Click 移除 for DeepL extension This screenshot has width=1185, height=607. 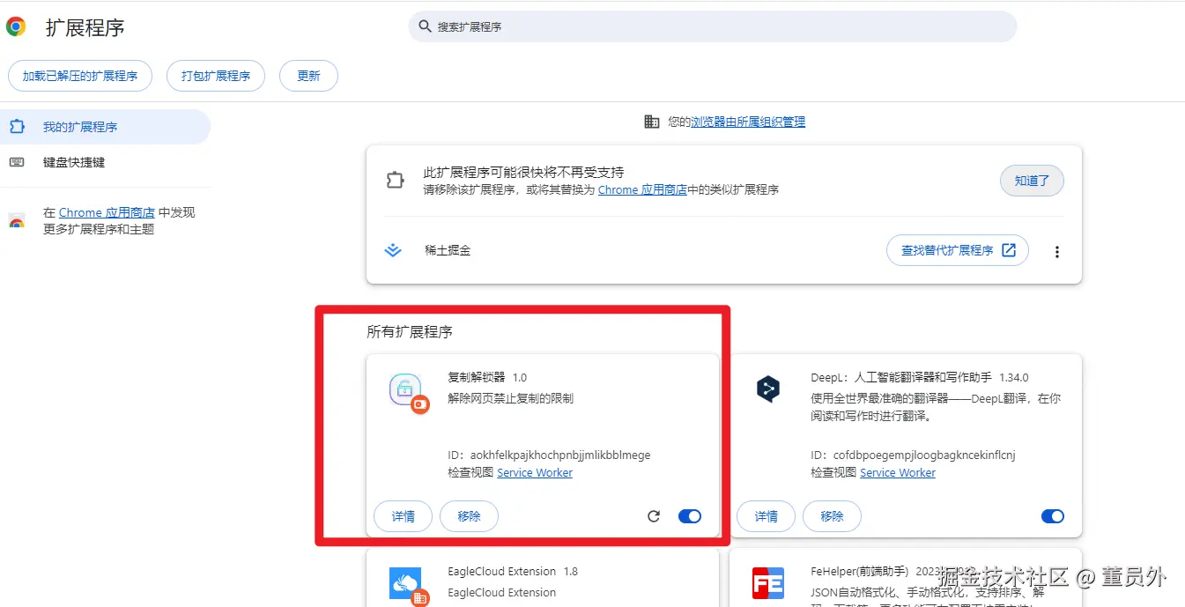pyautogui.click(x=832, y=516)
